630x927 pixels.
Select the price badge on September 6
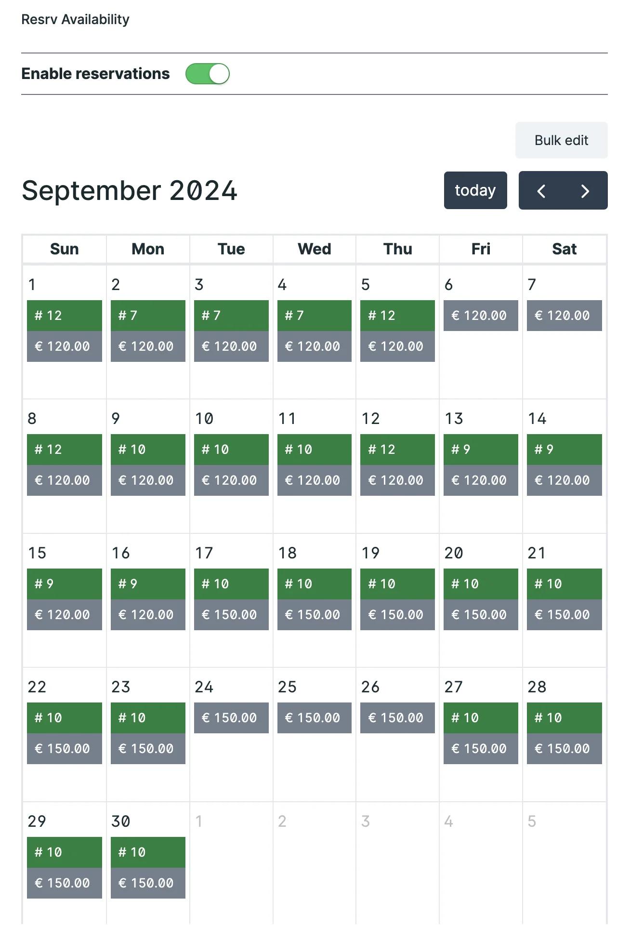(x=480, y=316)
